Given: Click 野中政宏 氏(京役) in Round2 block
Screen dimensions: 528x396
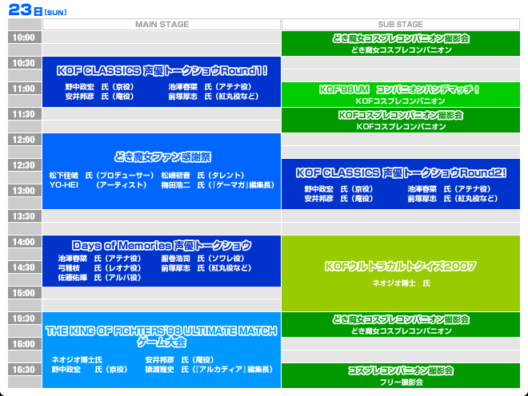Looking at the screenshot, I should 338,189.
